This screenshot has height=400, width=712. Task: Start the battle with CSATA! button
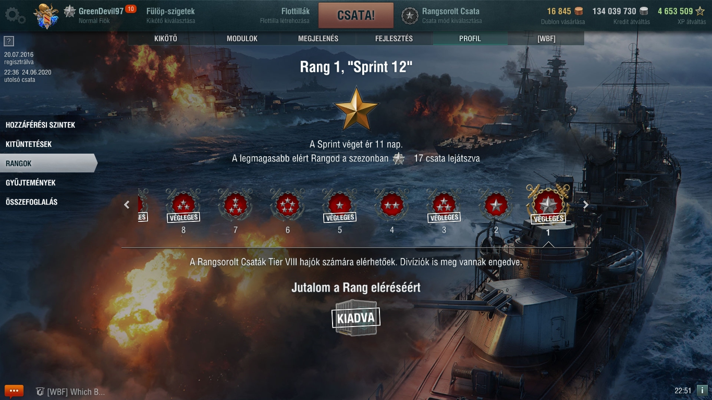356,15
